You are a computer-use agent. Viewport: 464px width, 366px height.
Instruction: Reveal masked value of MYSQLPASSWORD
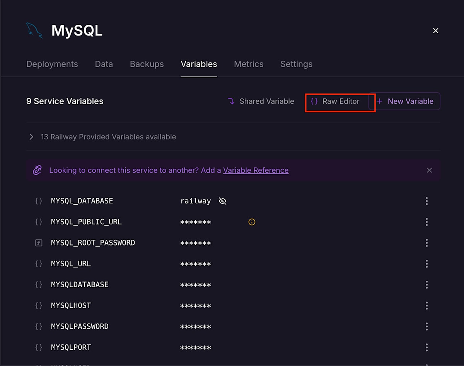196,327
